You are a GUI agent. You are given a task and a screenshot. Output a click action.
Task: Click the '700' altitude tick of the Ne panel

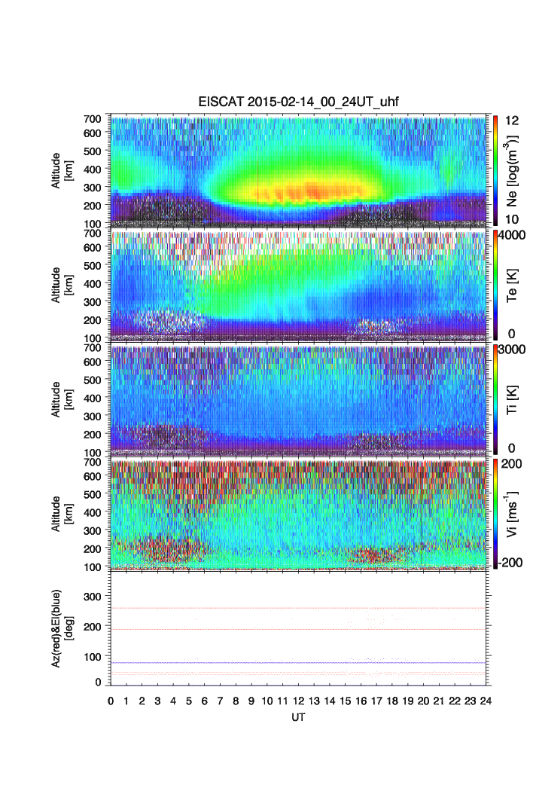pos(93,118)
